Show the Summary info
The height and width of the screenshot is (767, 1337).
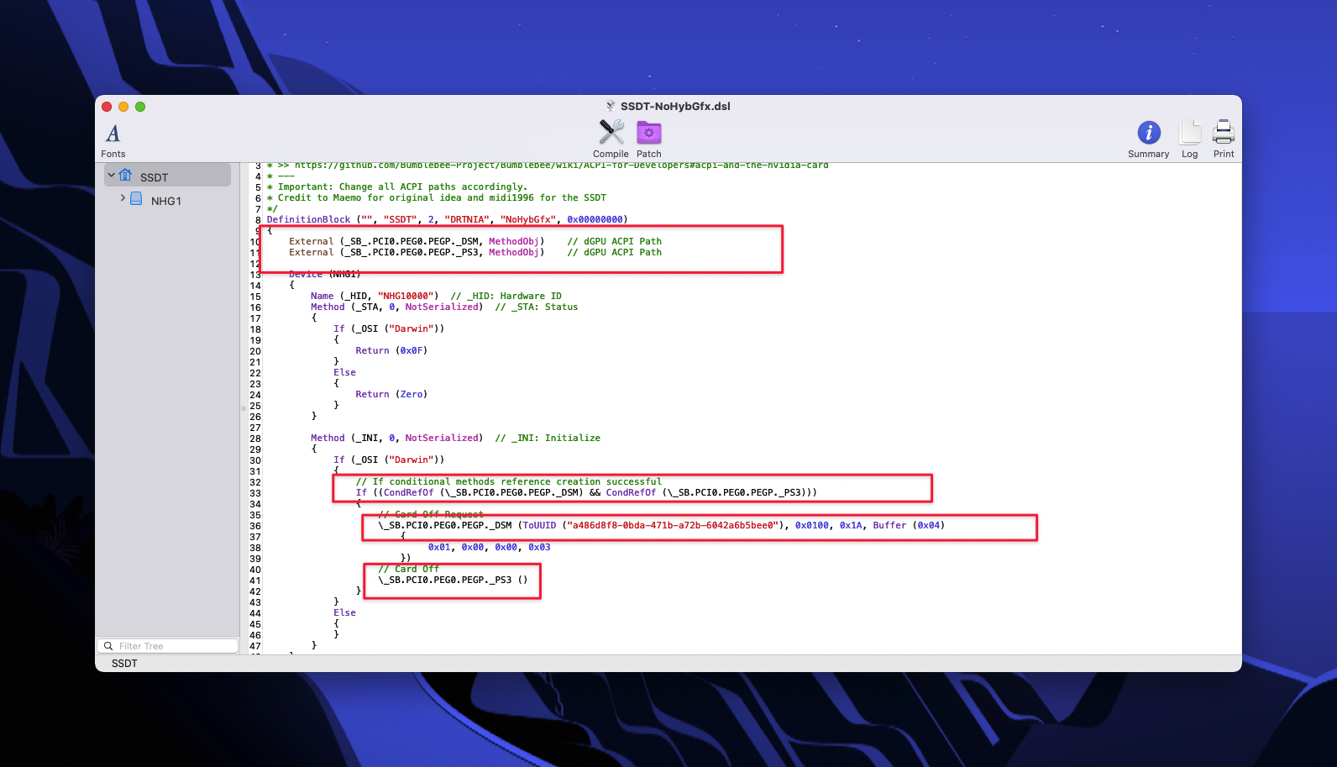(1148, 133)
